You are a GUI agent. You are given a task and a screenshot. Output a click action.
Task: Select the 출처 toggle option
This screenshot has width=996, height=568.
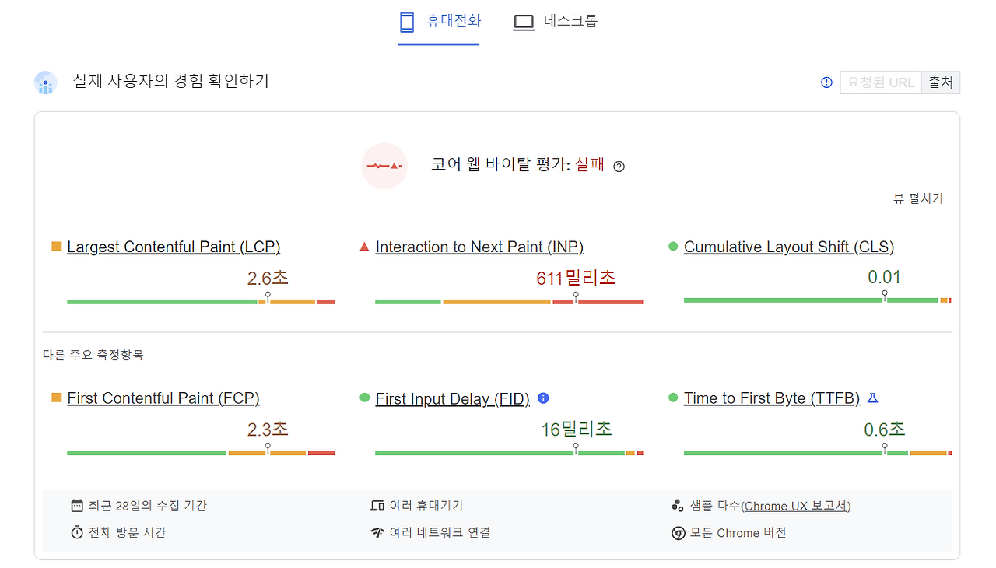click(940, 82)
